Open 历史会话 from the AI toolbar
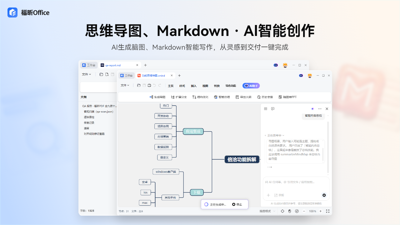Screen dimensions: 400x225 [265, 97]
